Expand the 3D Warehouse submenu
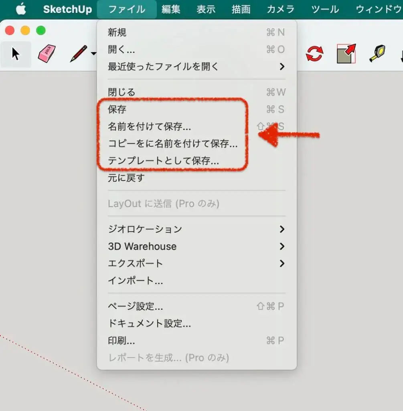The width and height of the screenshot is (403, 411). [x=196, y=246]
